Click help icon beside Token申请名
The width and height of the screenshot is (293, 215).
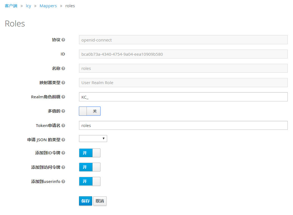tap(63, 126)
